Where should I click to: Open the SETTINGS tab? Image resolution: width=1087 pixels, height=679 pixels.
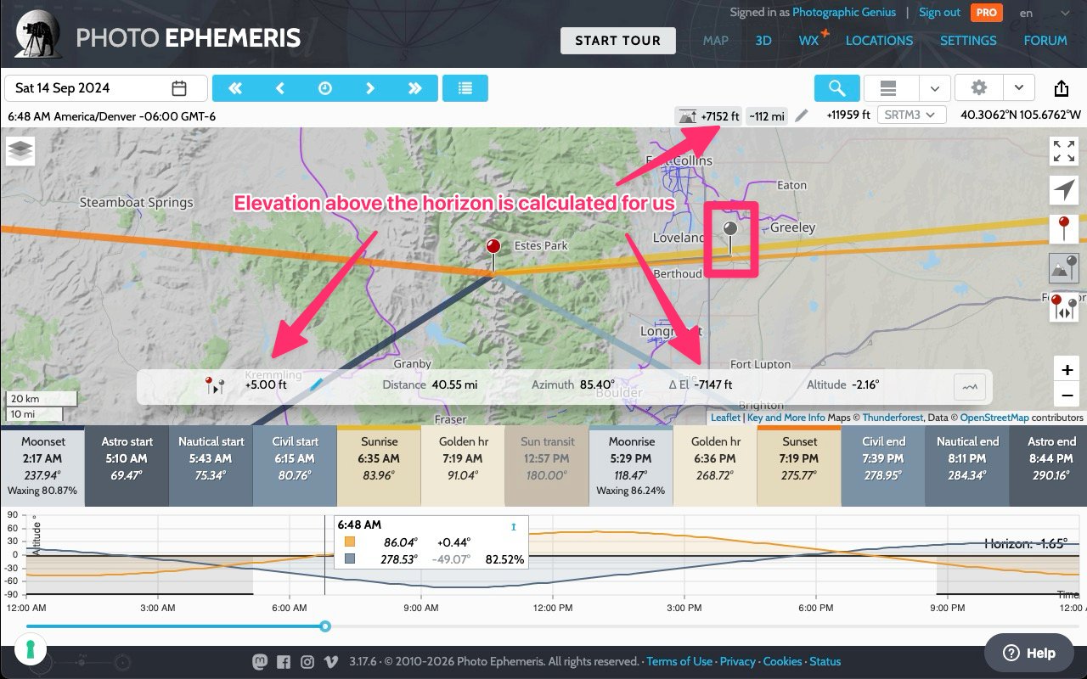pyautogui.click(x=968, y=40)
